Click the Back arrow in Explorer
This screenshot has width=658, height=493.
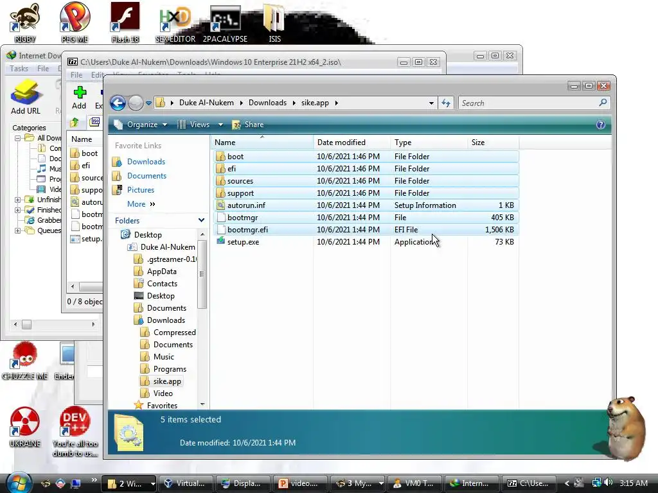click(118, 103)
